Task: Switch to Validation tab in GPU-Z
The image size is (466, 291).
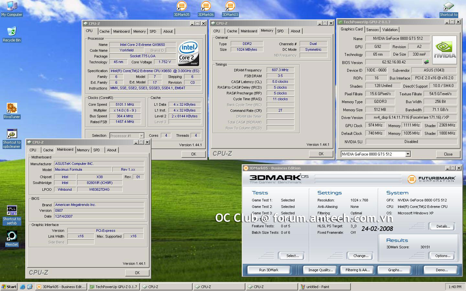Action: tap(390, 29)
